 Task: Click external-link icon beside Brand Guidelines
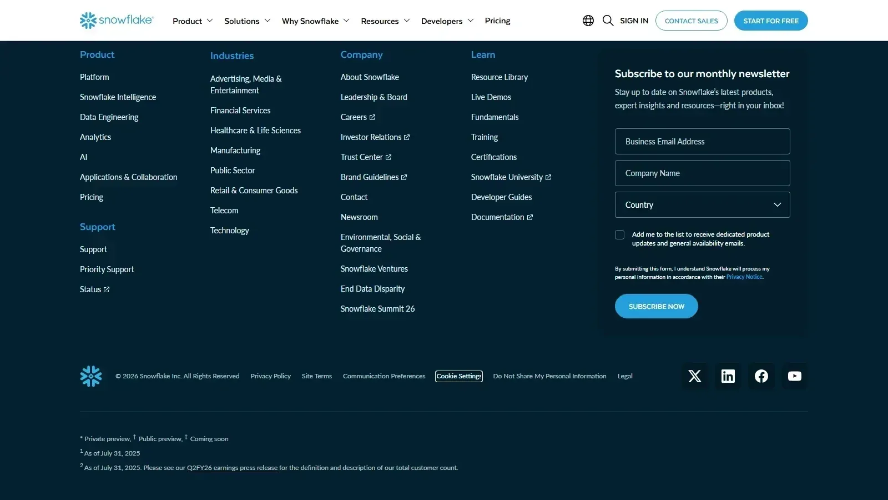click(404, 177)
